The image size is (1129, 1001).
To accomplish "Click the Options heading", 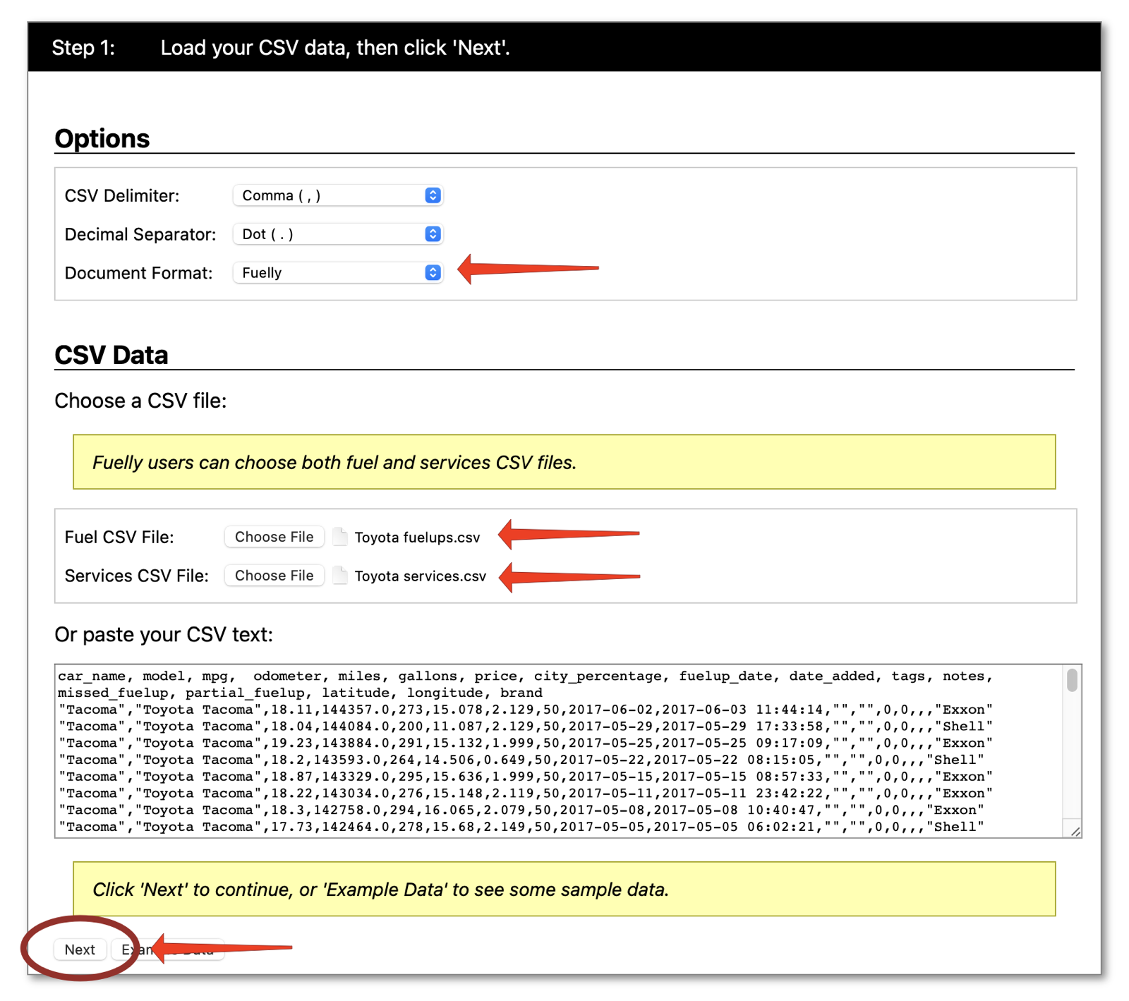I will coord(102,138).
